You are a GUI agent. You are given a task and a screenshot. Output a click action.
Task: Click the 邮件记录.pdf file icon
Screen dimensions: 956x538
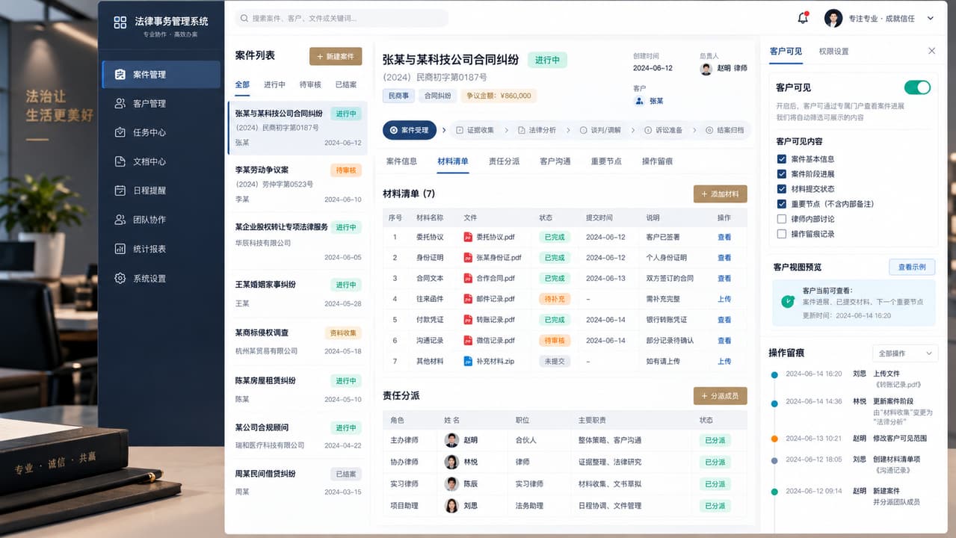coord(469,299)
